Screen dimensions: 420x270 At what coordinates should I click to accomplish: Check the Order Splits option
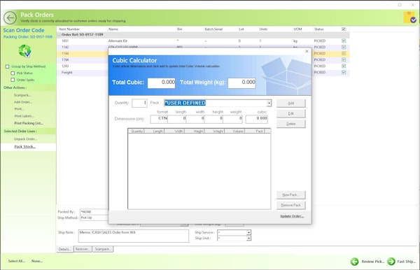click(13, 80)
